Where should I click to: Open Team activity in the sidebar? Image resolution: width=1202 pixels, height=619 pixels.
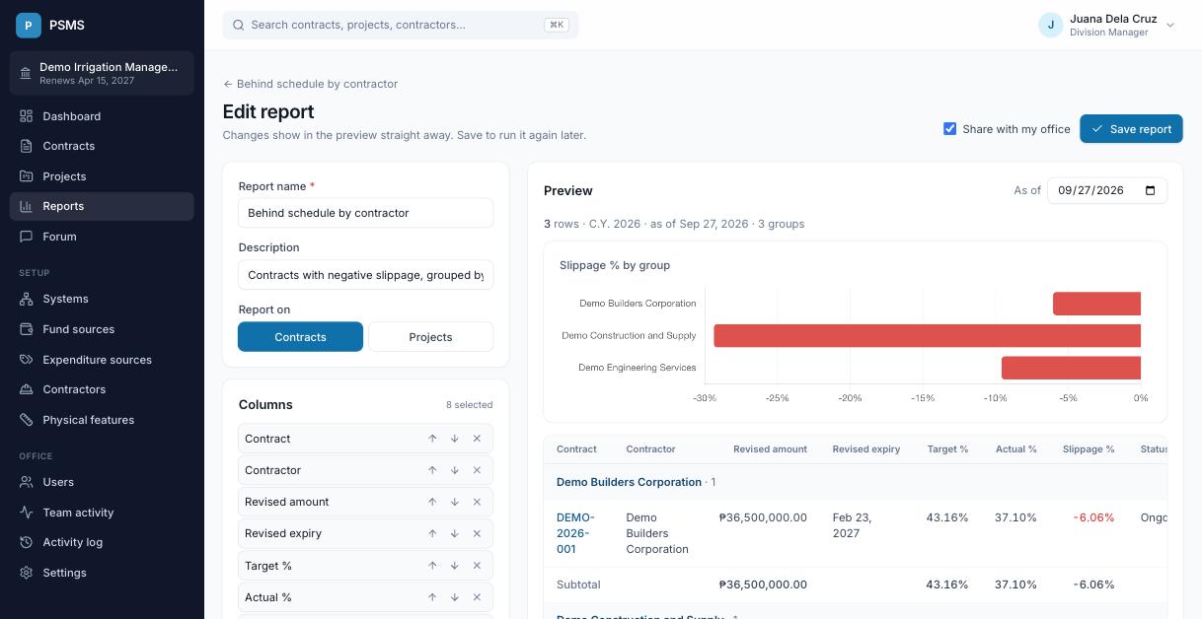click(102, 513)
